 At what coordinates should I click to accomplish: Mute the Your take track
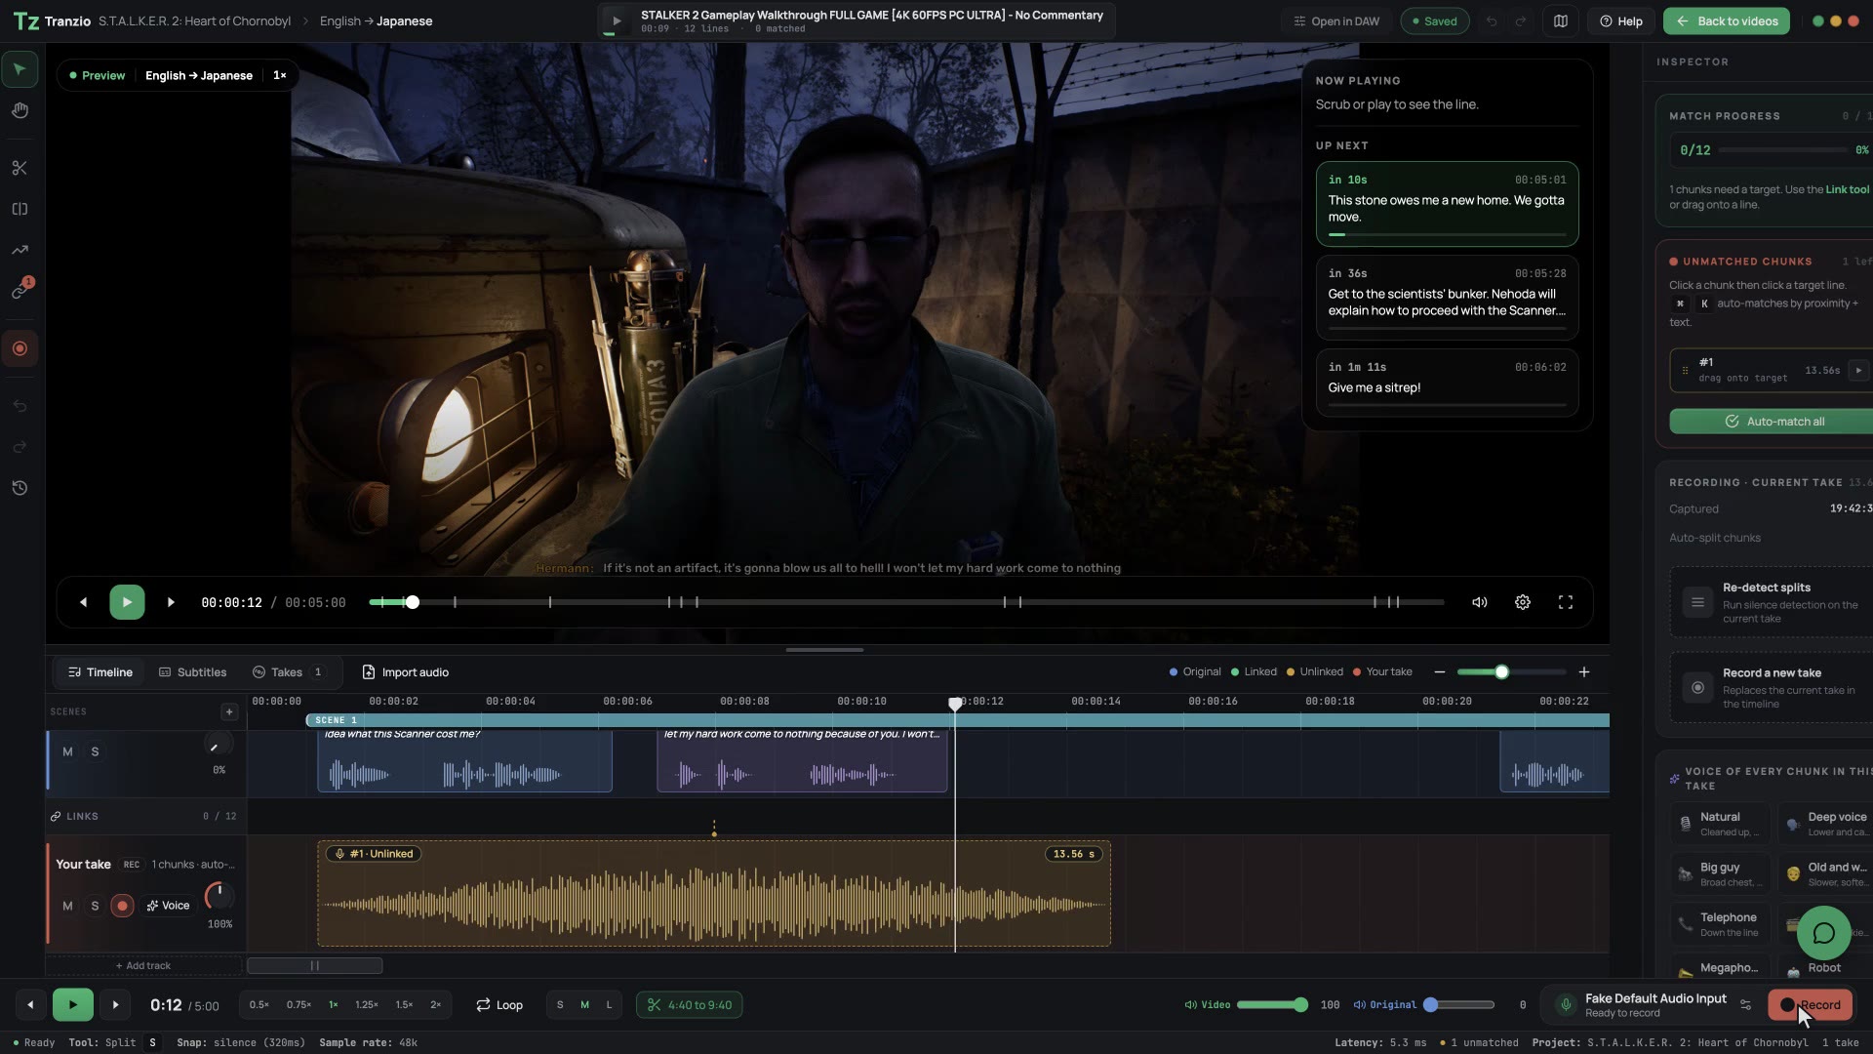pyautogui.click(x=67, y=906)
